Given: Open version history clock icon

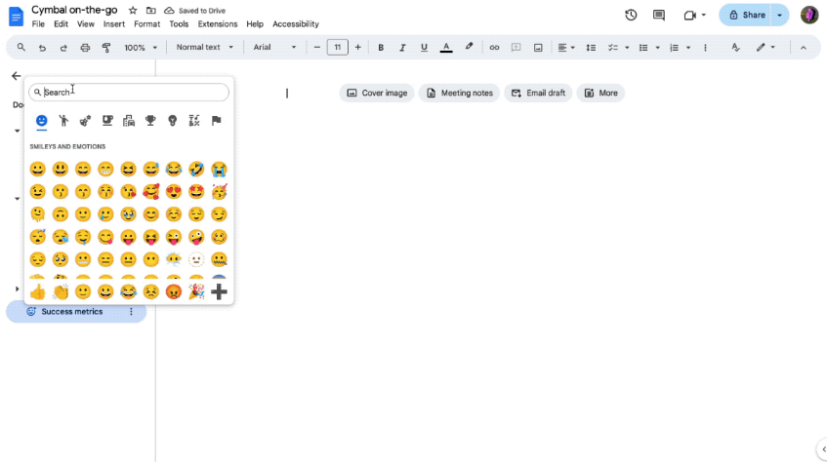Looking at the screenshot, I should click(631, 16).
